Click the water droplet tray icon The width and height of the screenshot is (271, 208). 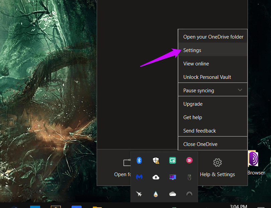coord(156,194)
